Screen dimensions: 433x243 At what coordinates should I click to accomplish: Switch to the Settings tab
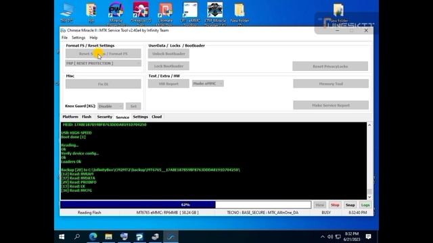pos(140,117)
